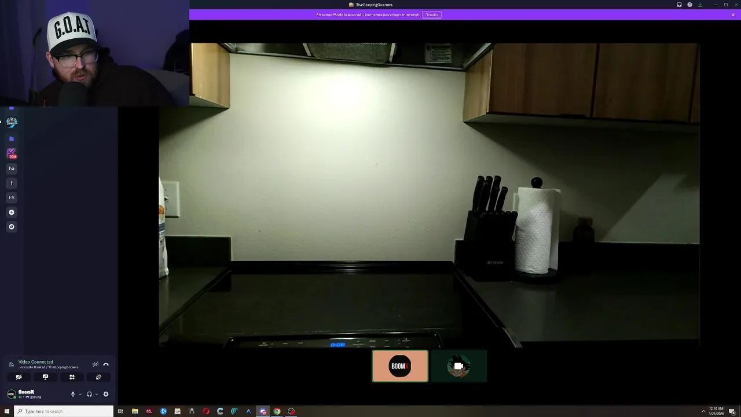Open the server with the 338 notification badge

[x=11, y=153]
